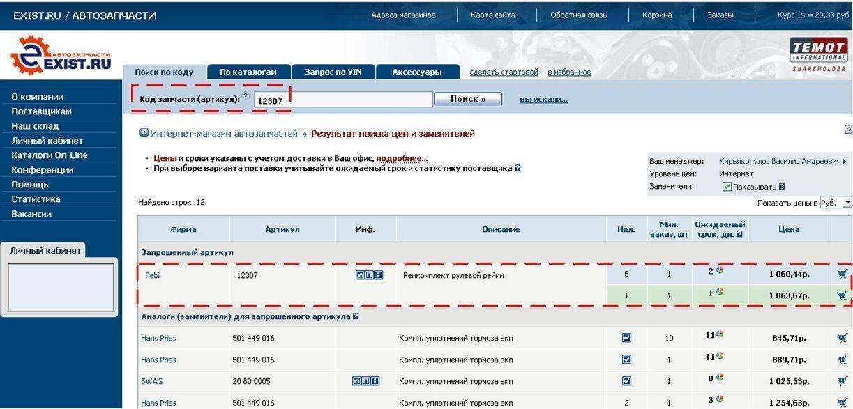Add Febi 1 063,67р. item to cart

point(843,295)
